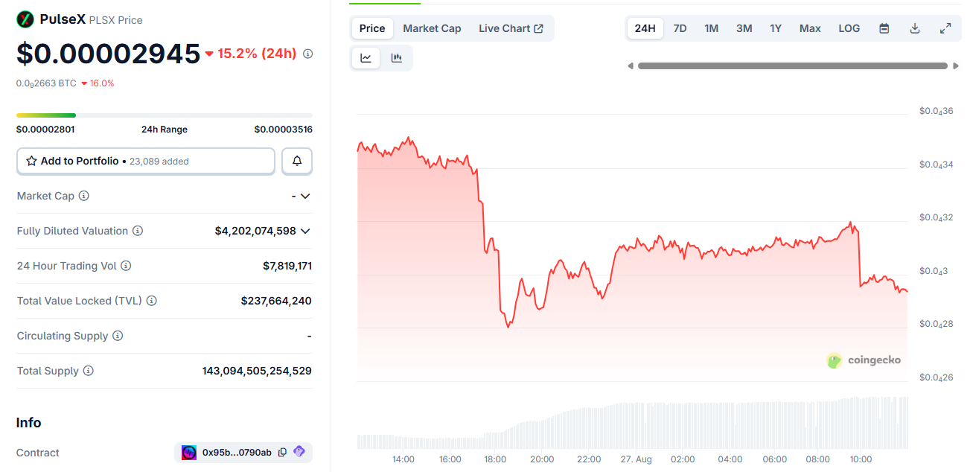Image resolution: width=970 pixels, height=472 pixels.
Task: Click the 24h Range progress bar
Action: (x=165, y=115)
